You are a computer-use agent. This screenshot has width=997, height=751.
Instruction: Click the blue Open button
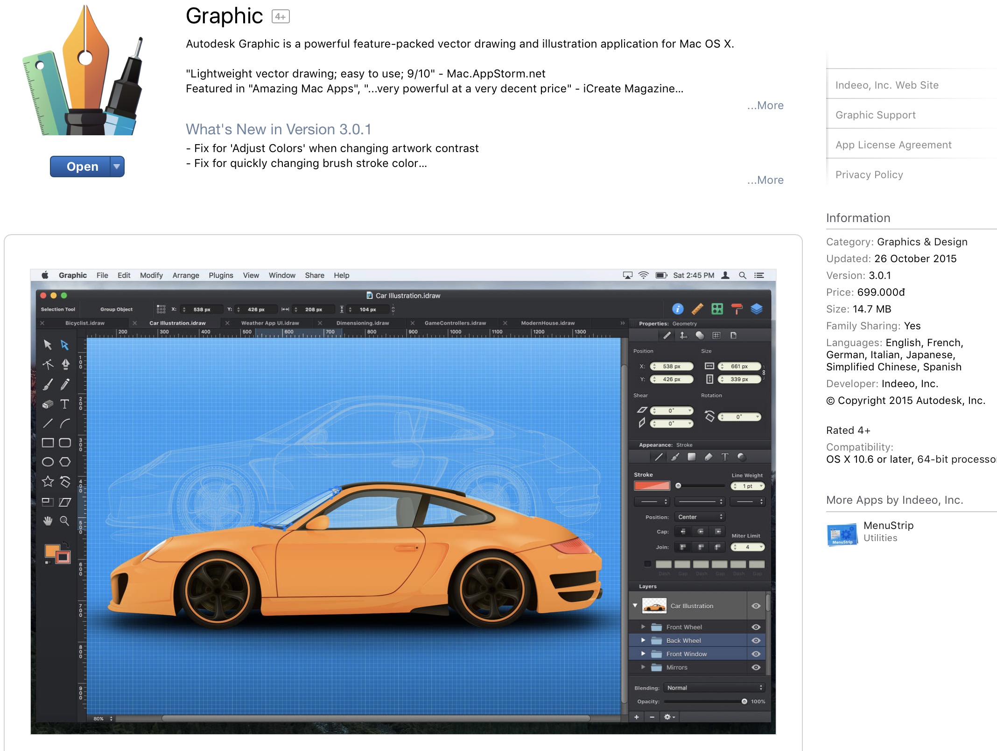pos(80,167)
